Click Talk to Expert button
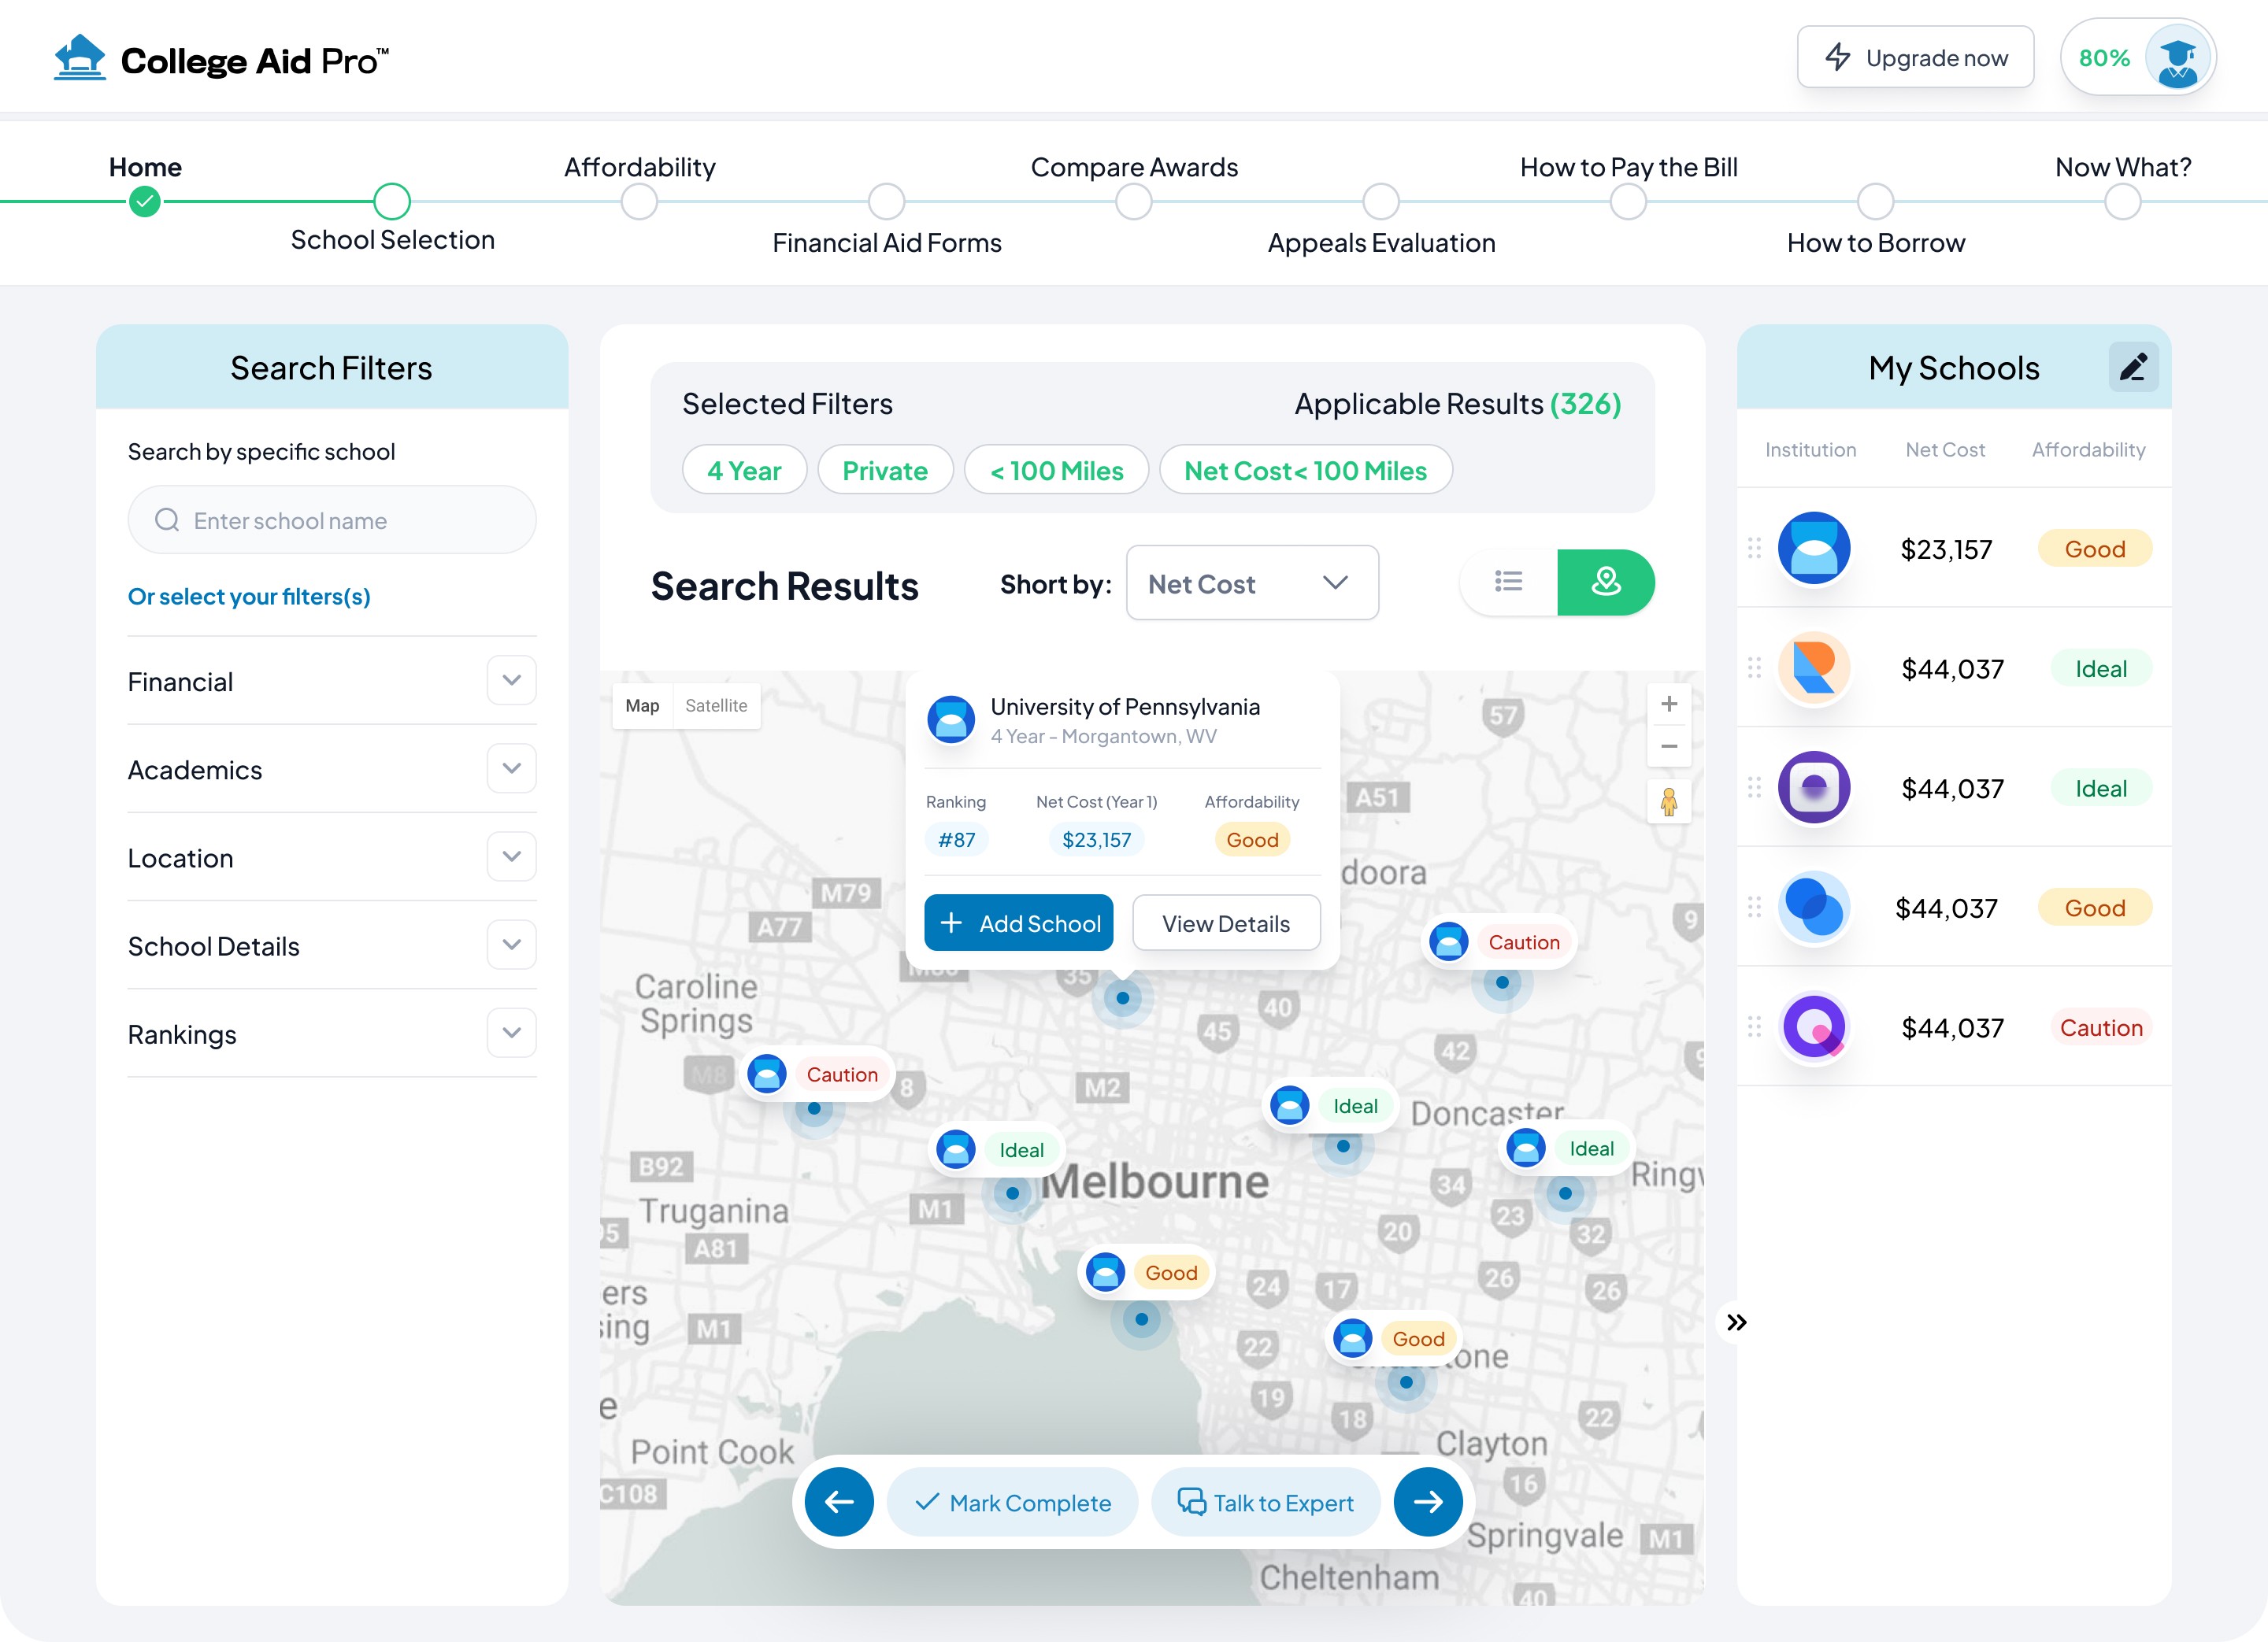Viewport: 2268px width, 1642px height. click(1265, 1502)
